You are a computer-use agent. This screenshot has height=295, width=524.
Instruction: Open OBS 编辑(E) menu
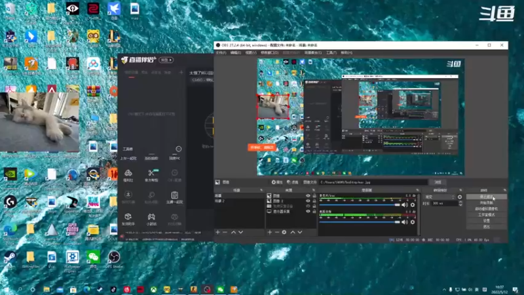(x=236, y=53)
